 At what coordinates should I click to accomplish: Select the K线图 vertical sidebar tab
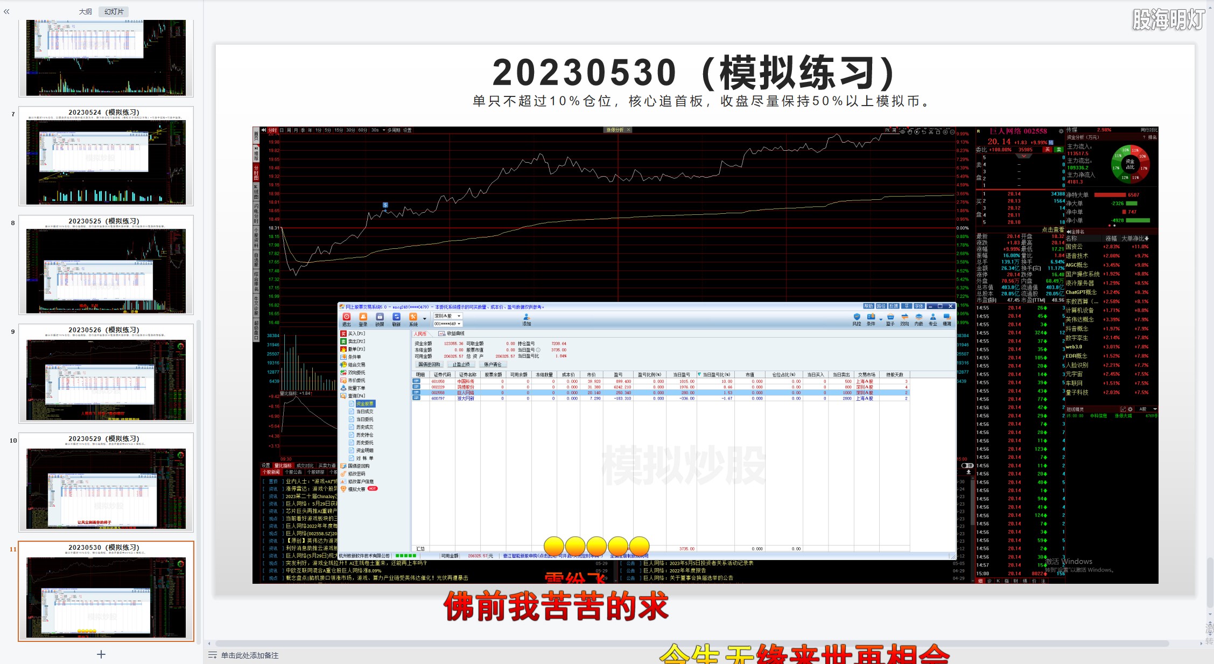(x=256, y=191)
